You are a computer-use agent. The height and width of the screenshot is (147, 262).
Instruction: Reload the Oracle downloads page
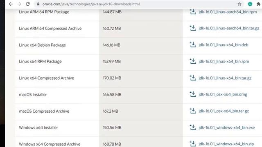tap(28, 4)
